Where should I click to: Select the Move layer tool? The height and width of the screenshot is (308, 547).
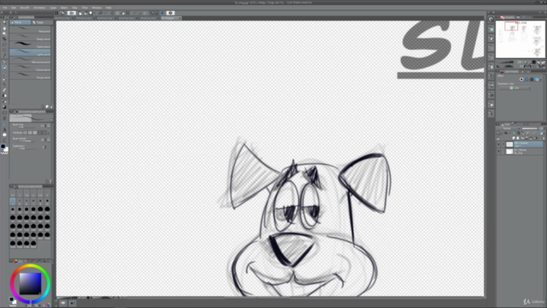(x=4, y=38)
